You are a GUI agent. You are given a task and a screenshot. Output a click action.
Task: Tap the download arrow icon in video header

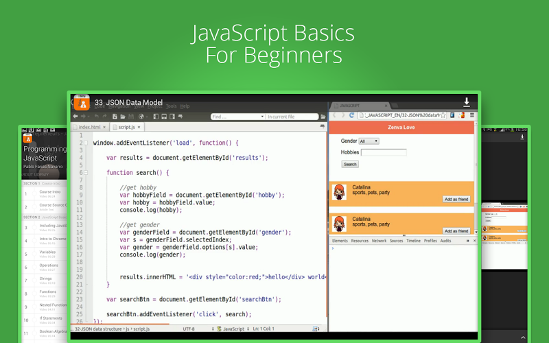(x=467, y=102)
